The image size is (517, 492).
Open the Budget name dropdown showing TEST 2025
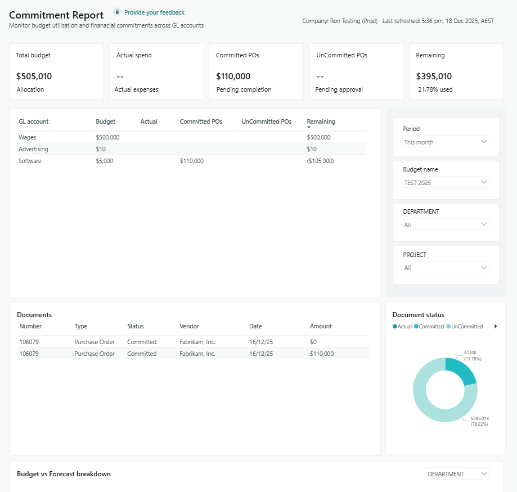(446, 183)
